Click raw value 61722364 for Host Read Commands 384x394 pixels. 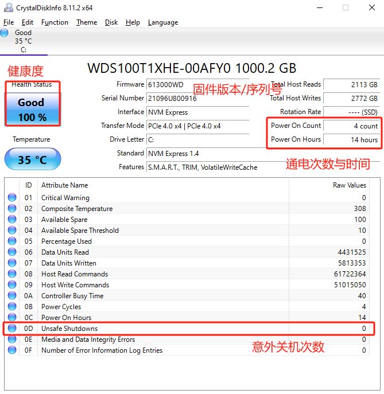(x=350, y=274)
